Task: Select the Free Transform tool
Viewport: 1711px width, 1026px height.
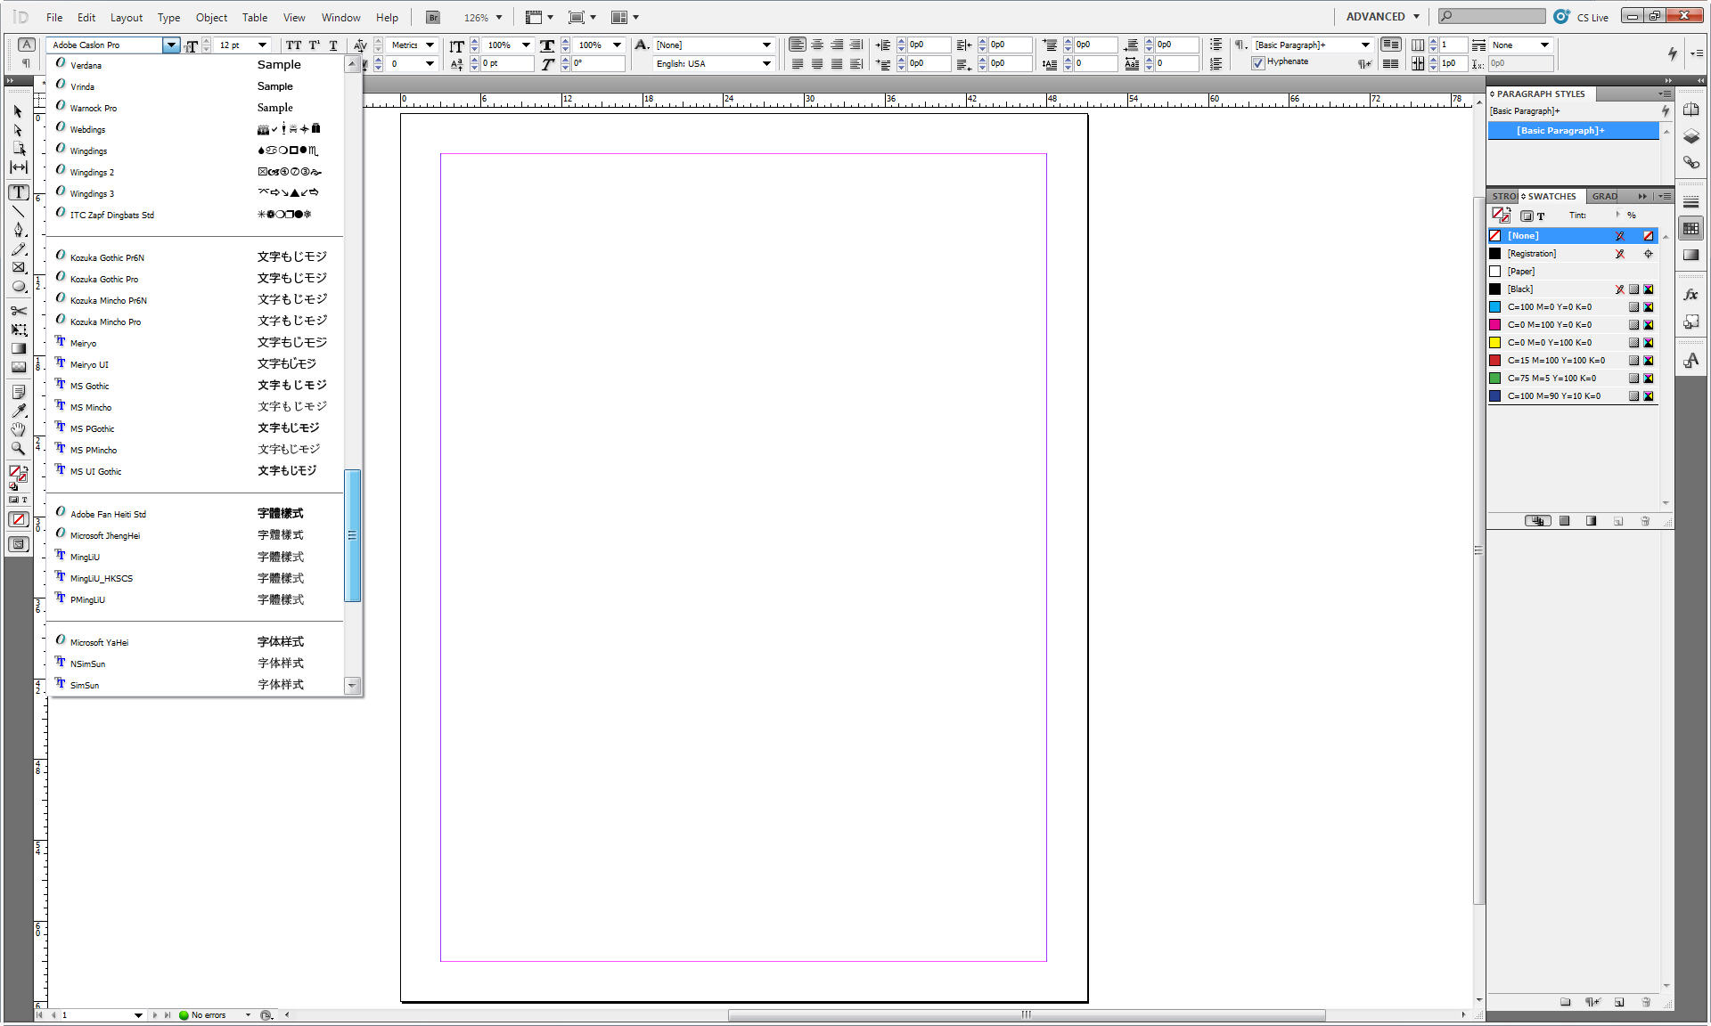Action: 18,330
